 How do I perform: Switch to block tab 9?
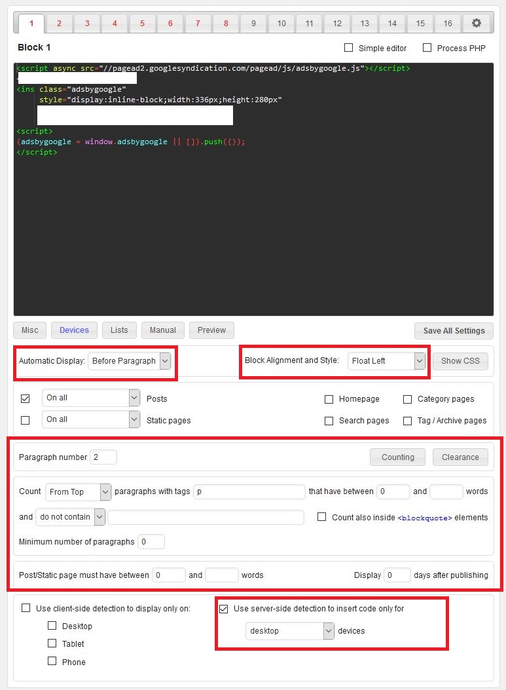click(x=253, y=24)
